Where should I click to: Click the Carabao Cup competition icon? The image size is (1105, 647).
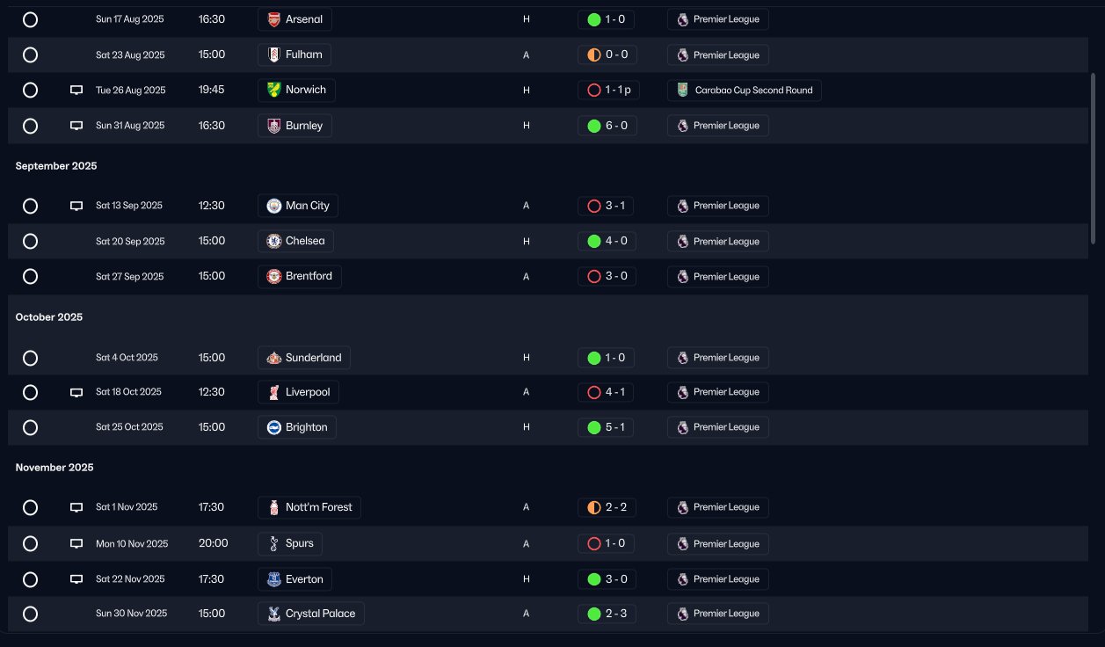(x=683, y=90)
